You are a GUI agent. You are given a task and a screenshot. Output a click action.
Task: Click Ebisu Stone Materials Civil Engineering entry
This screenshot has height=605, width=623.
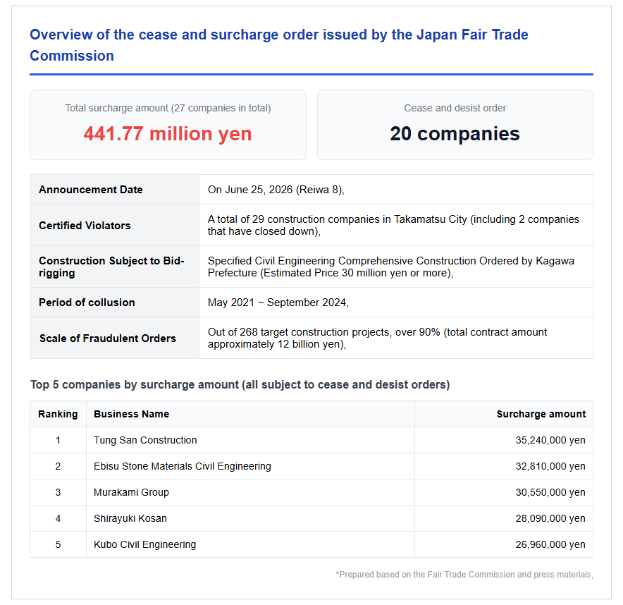[x=183, y=466]
